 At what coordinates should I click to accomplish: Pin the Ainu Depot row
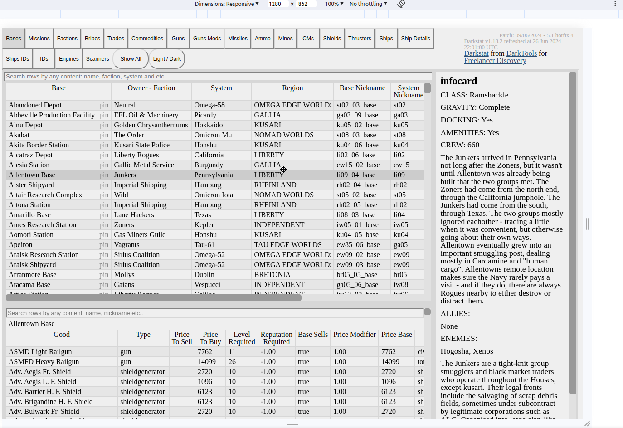104,125
